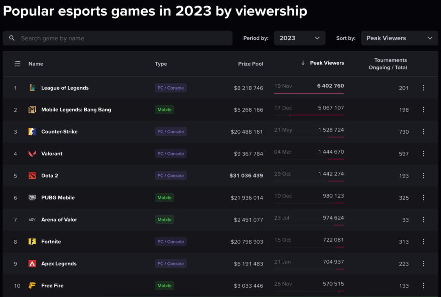Sort by the Prize Pool column header
This screenshot has width=441, height=297.
click(x=250, y=64)
